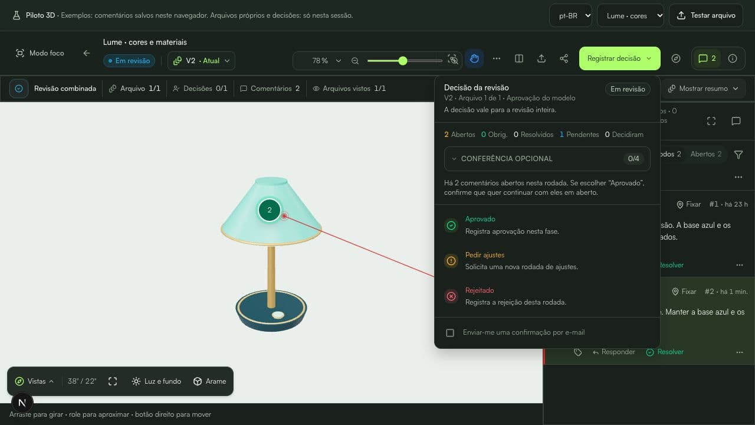Open the info icon in toolbar
This screenshot has height=425, width=755.
point(733,58)
